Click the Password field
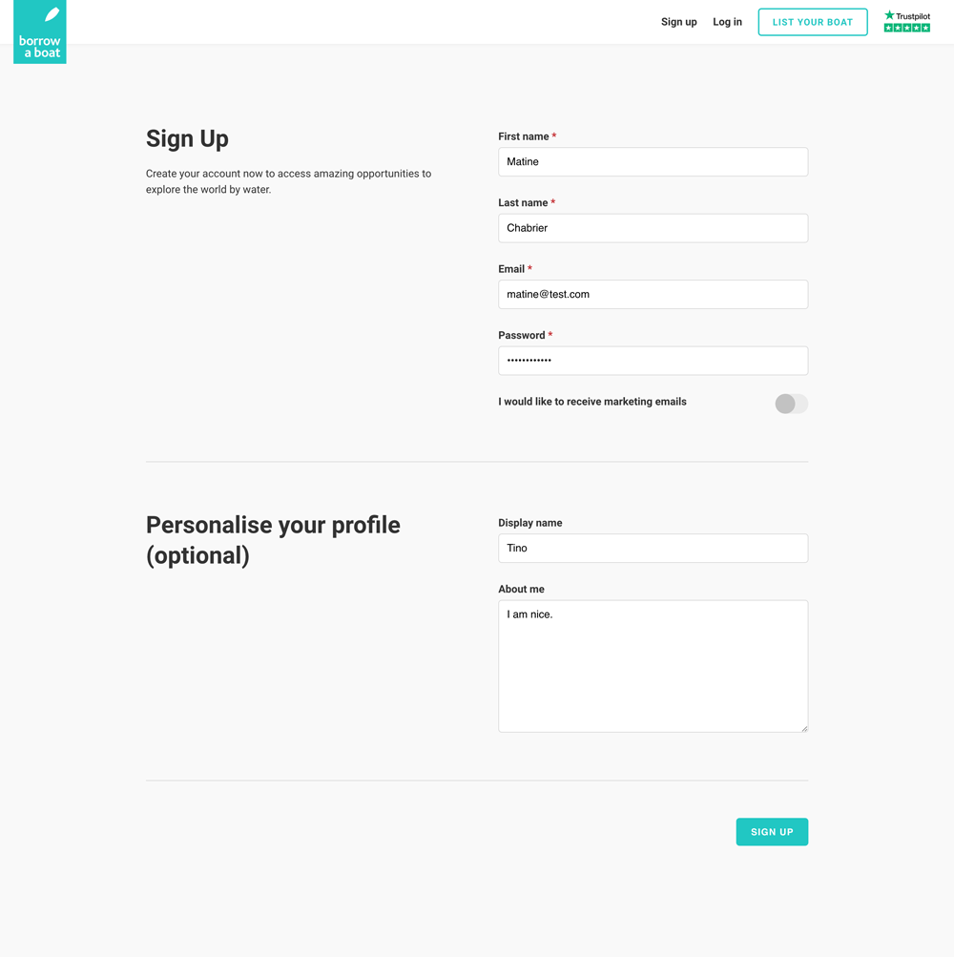The image size is (954, 957). tap(653, 361)
